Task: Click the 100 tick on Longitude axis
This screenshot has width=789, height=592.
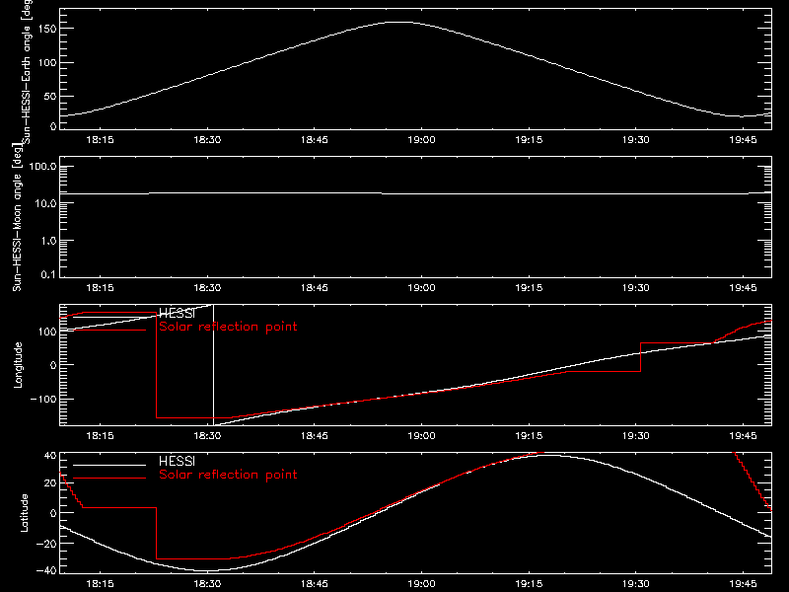Action: point(47,332)
